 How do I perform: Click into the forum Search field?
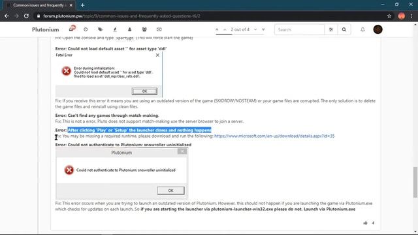[x=299, y=29]
